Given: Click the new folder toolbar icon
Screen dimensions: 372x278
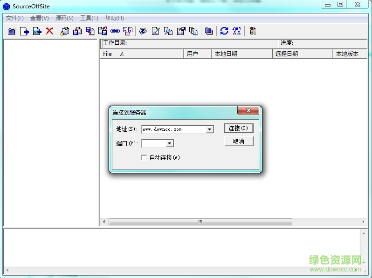Looking at the screenshot, I should 12,31.
